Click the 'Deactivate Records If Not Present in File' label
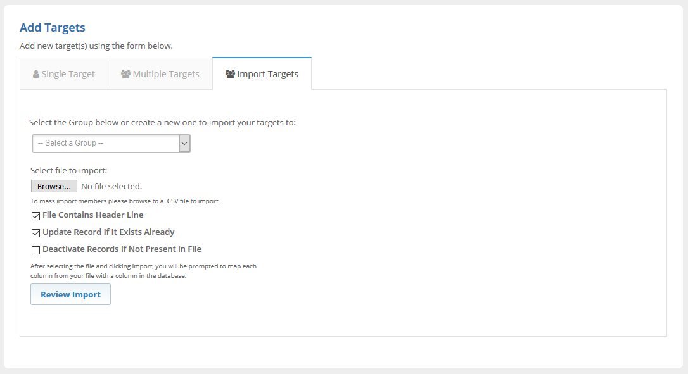The width and height of the screenshot is (688, 374). pyautogui.click(x=122, y=249)
